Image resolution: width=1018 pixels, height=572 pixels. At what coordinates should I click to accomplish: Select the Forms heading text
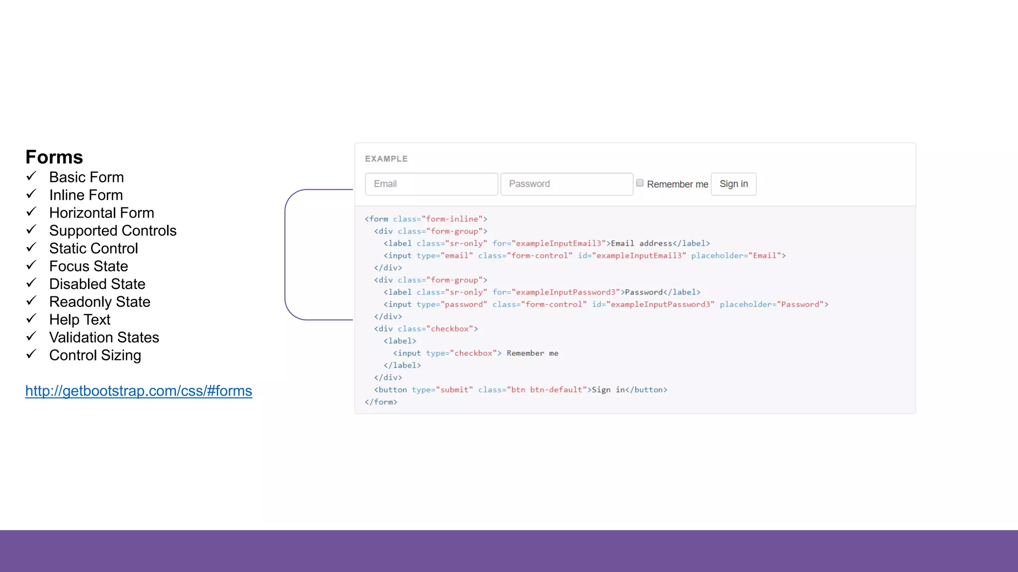tap(54, 157)
